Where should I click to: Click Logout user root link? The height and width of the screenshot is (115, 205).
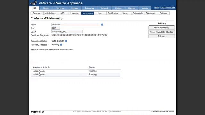pyautogui.click(x=168, y=8)
